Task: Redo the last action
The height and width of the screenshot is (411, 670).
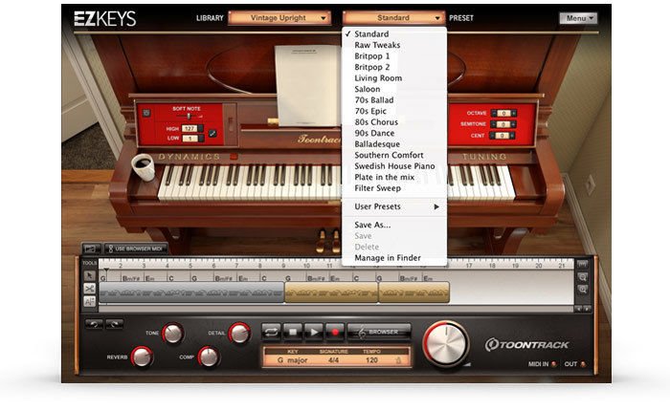Action: point(114,324)
